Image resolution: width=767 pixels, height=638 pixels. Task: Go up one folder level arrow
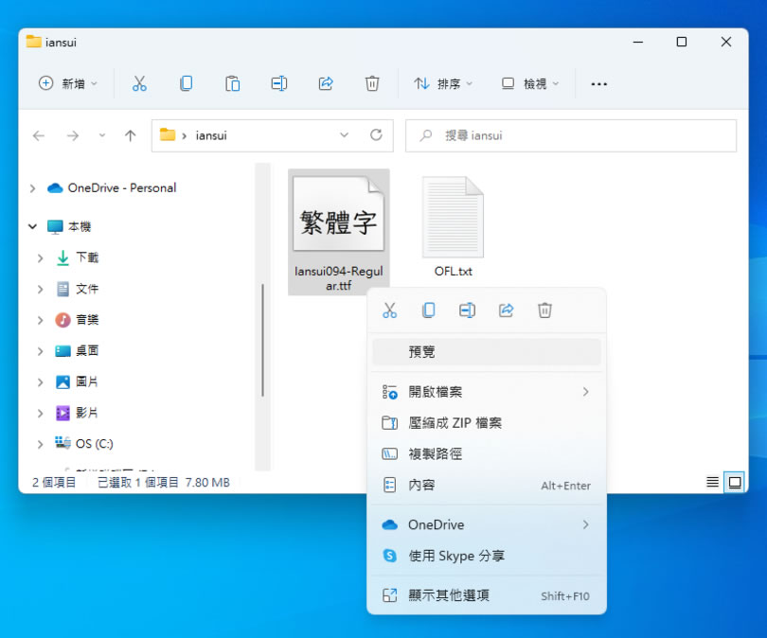[x=130, y=135]
